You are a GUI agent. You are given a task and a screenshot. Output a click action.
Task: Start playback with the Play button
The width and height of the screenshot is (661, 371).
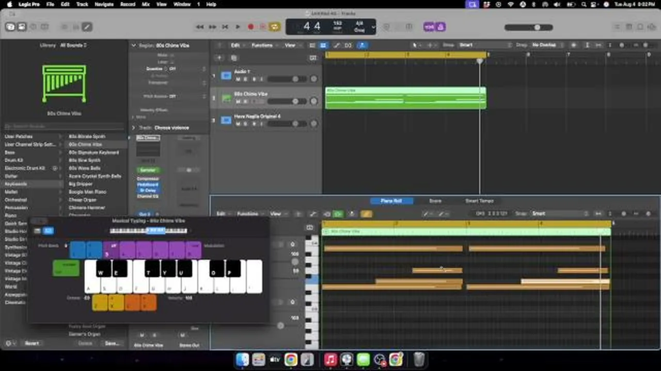point(238,27)
